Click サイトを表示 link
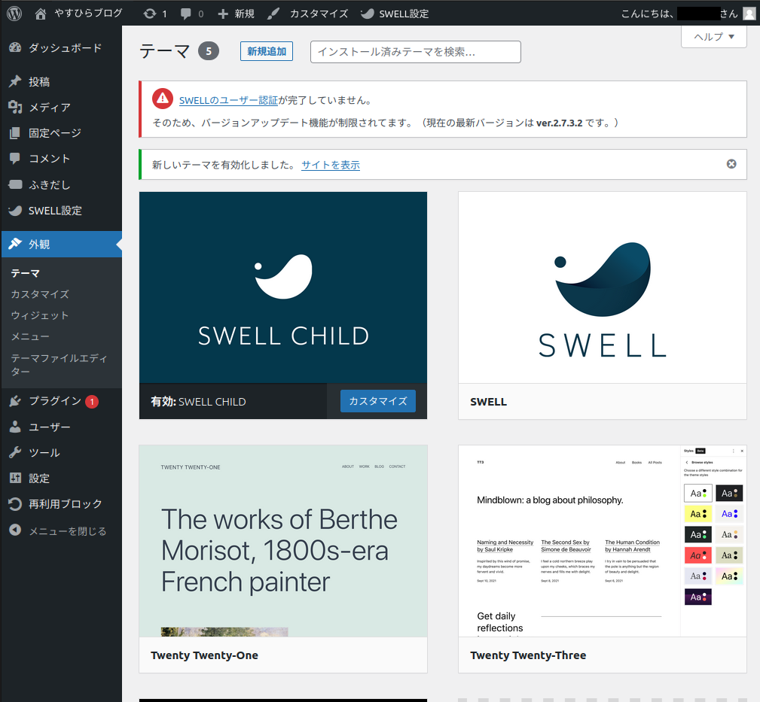760x702 pixels. tap(331, 165)
